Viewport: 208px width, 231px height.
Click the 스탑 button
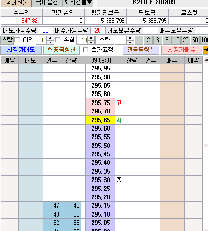point(7,40)
